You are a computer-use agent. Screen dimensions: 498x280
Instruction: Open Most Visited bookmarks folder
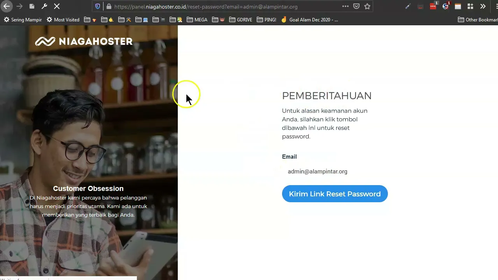(63, 20)
